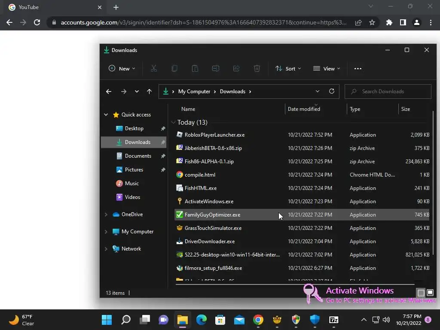Switch to details view layout icon

click(x=421, y=293)
